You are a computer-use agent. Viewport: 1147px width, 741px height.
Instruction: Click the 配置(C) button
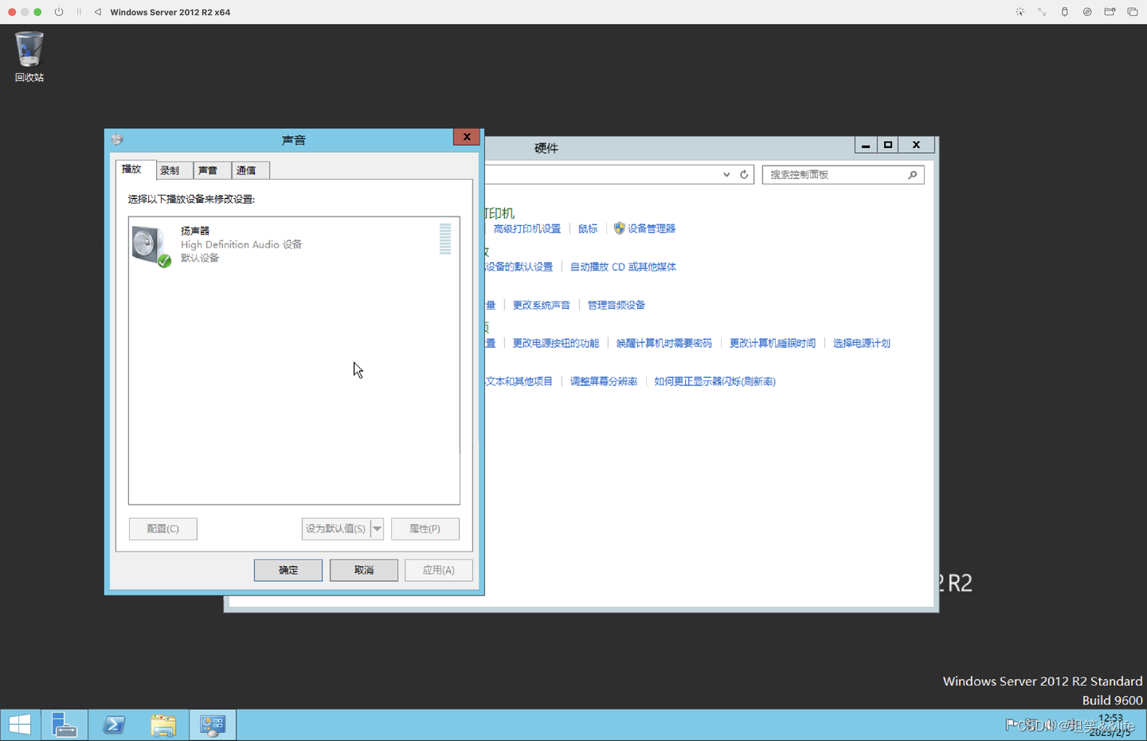tap(163, 528)
